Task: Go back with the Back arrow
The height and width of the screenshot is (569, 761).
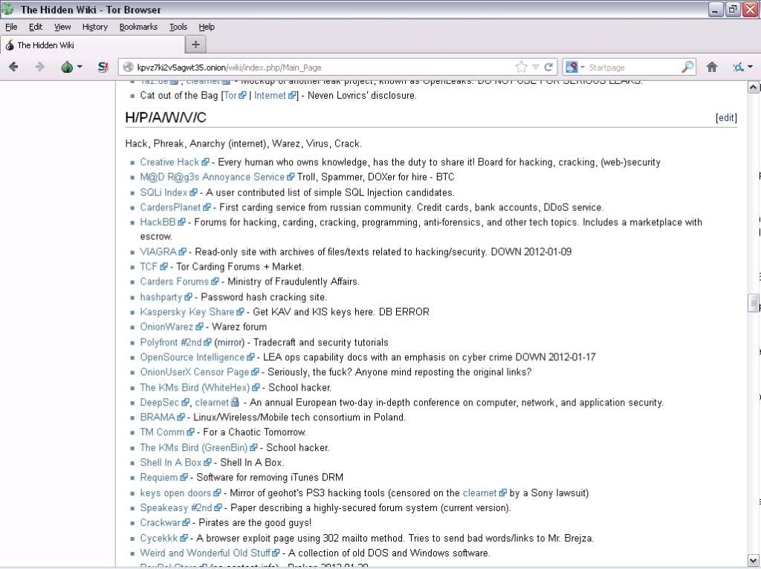Action: (x=13, y=67)
